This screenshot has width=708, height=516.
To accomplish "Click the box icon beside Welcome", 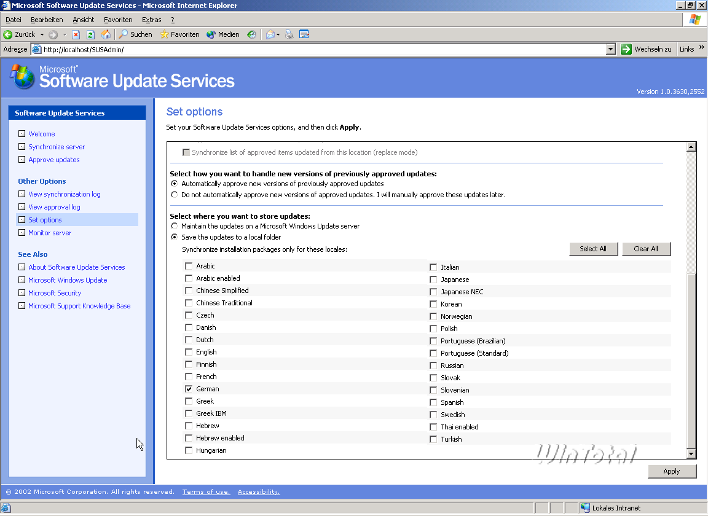I will tap(22, 134).
